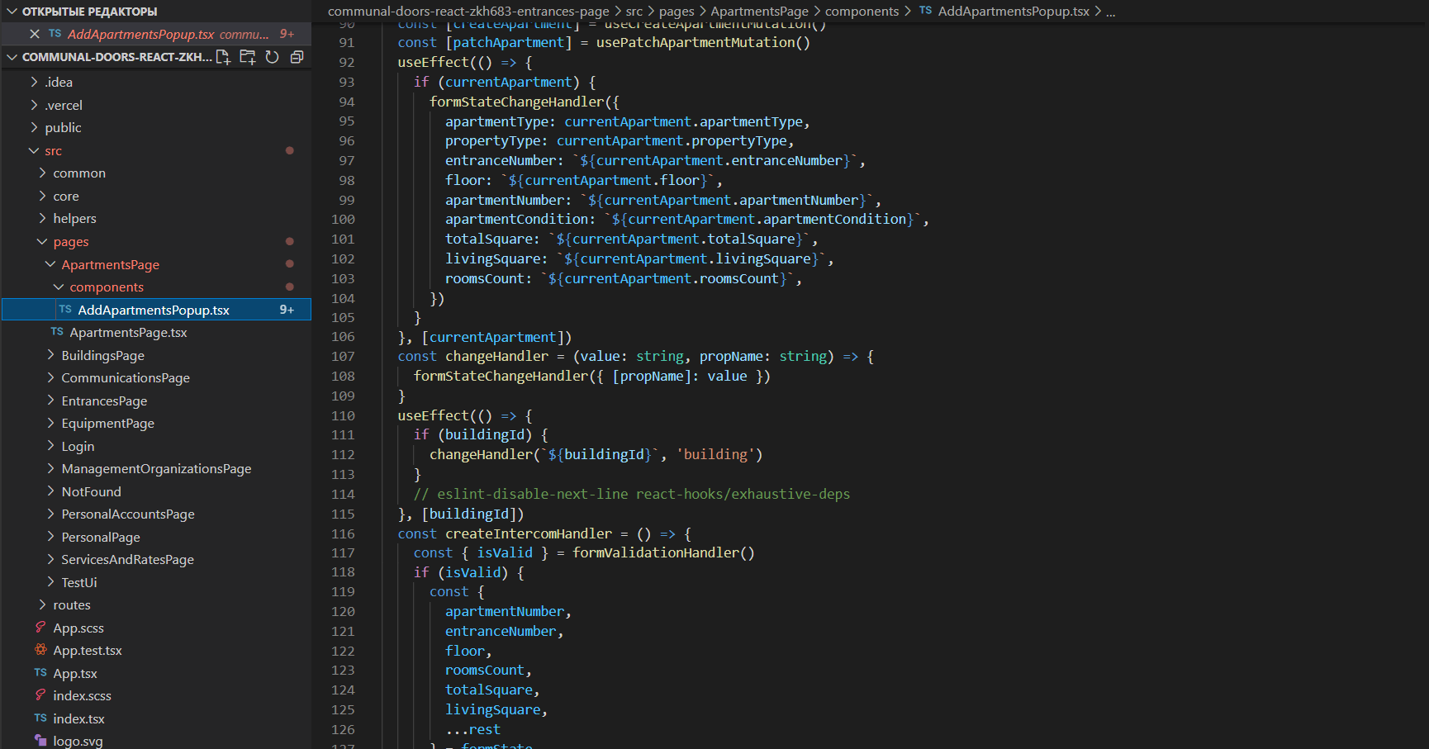Collapse all folders in explorer
Image resolution: width=1429 pixels, height=749 pixels.
[297, 57]
